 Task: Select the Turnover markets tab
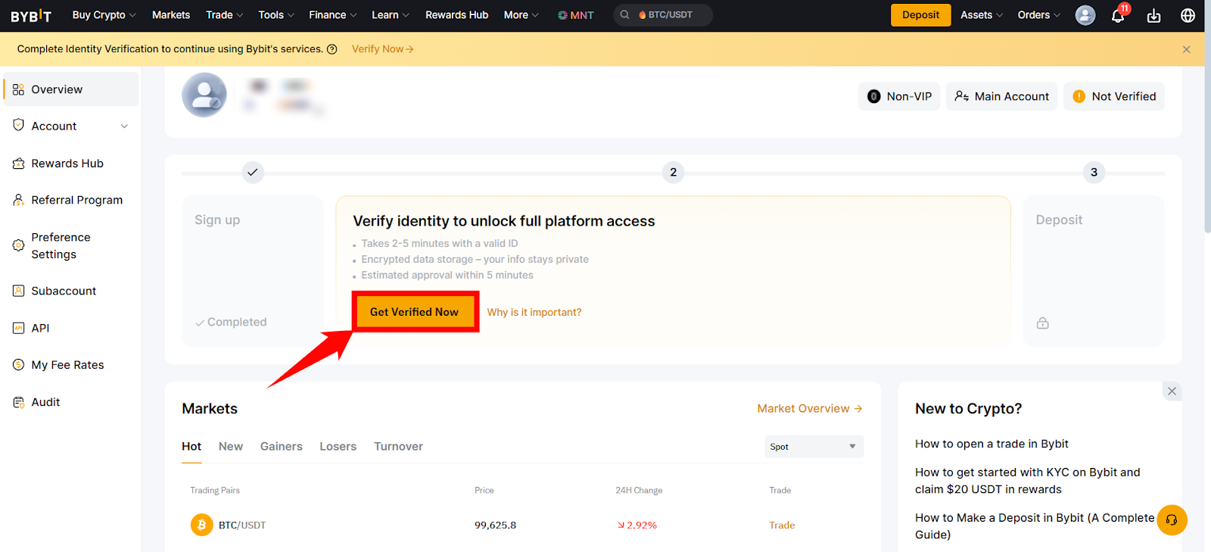[x=398, y=447]
